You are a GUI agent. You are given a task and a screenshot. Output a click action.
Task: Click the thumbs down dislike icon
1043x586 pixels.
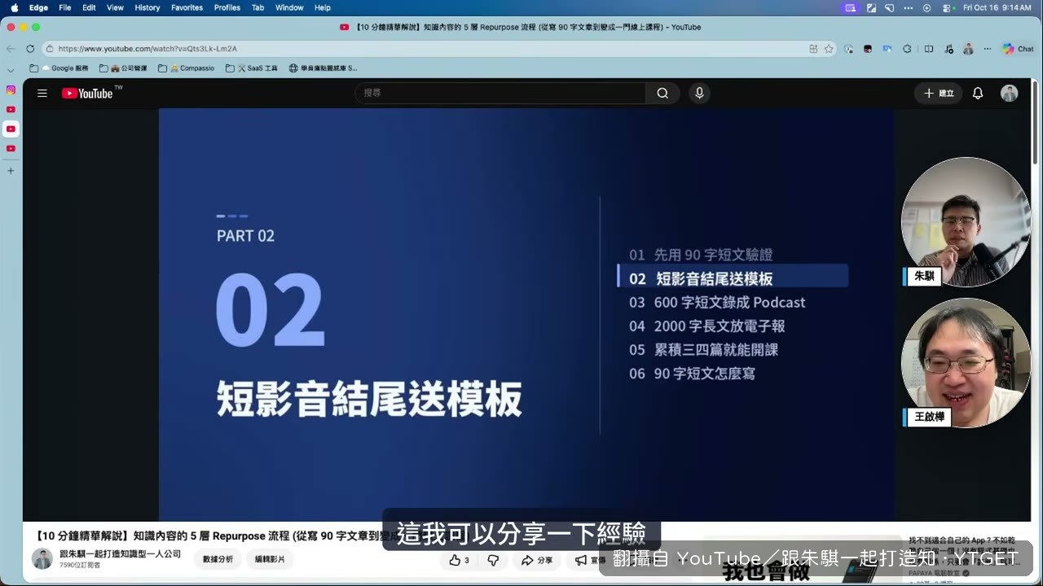pyautogui.click(x=493, y=560)
